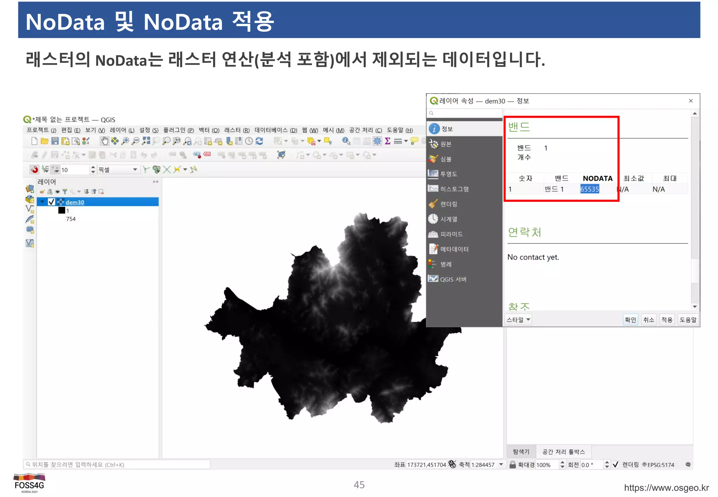Viewport: 718px width, 497px height.
Task: Click the EPSG:5174 CRS button
Action: click(658, 465)
